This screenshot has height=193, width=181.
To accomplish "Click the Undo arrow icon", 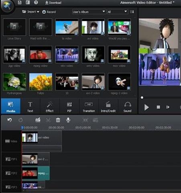I will [10, 120].
